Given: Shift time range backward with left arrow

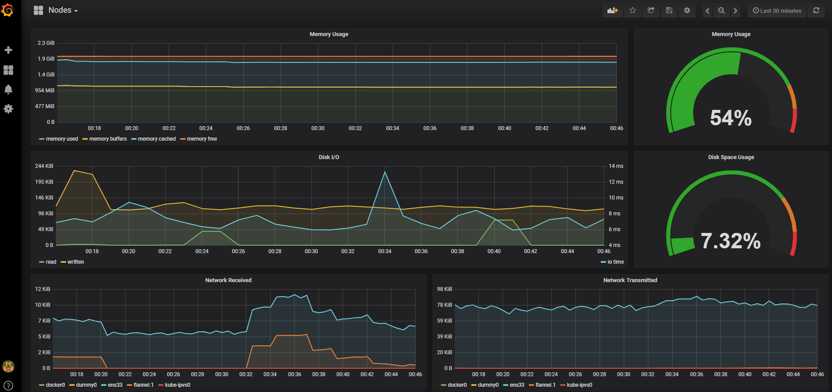Looking at the screenshot, I should pyautogui.click(x=707, y=11).
